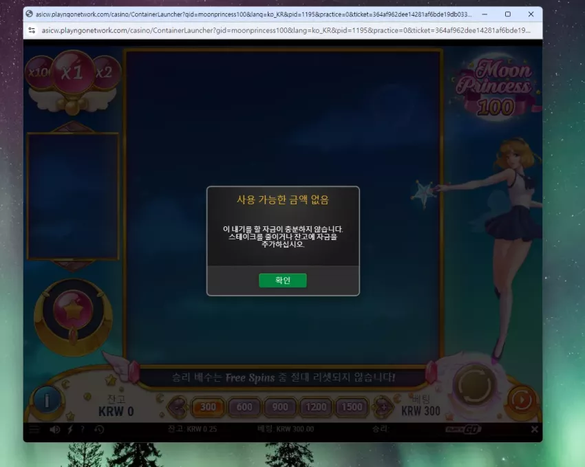Maximize the browser window

pos(508,14)
